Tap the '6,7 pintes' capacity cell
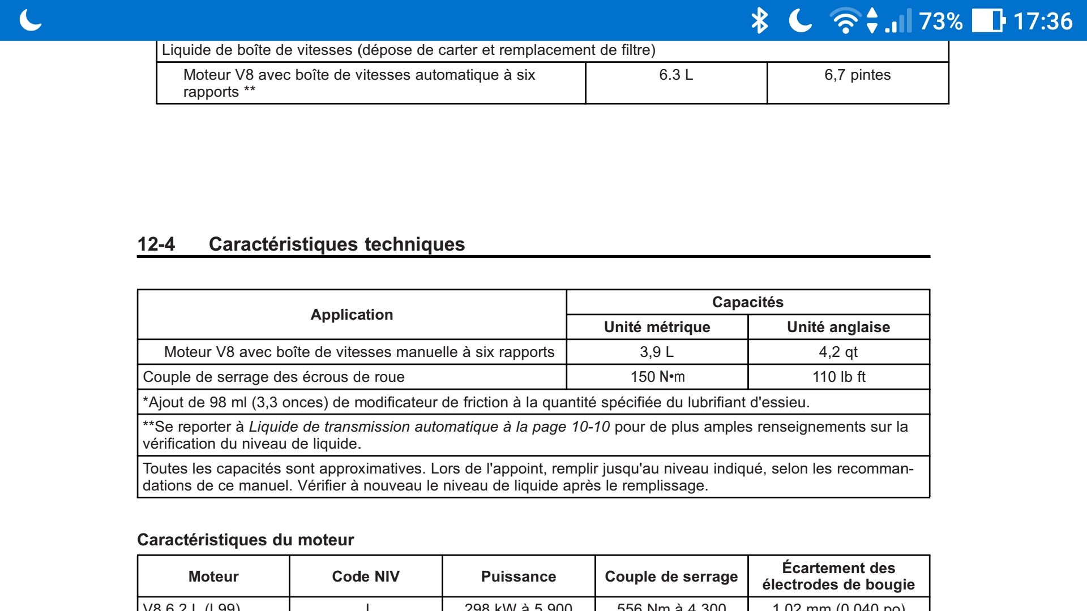The width and height of the screenshot is (1087, 611). [x=857, y=75]
